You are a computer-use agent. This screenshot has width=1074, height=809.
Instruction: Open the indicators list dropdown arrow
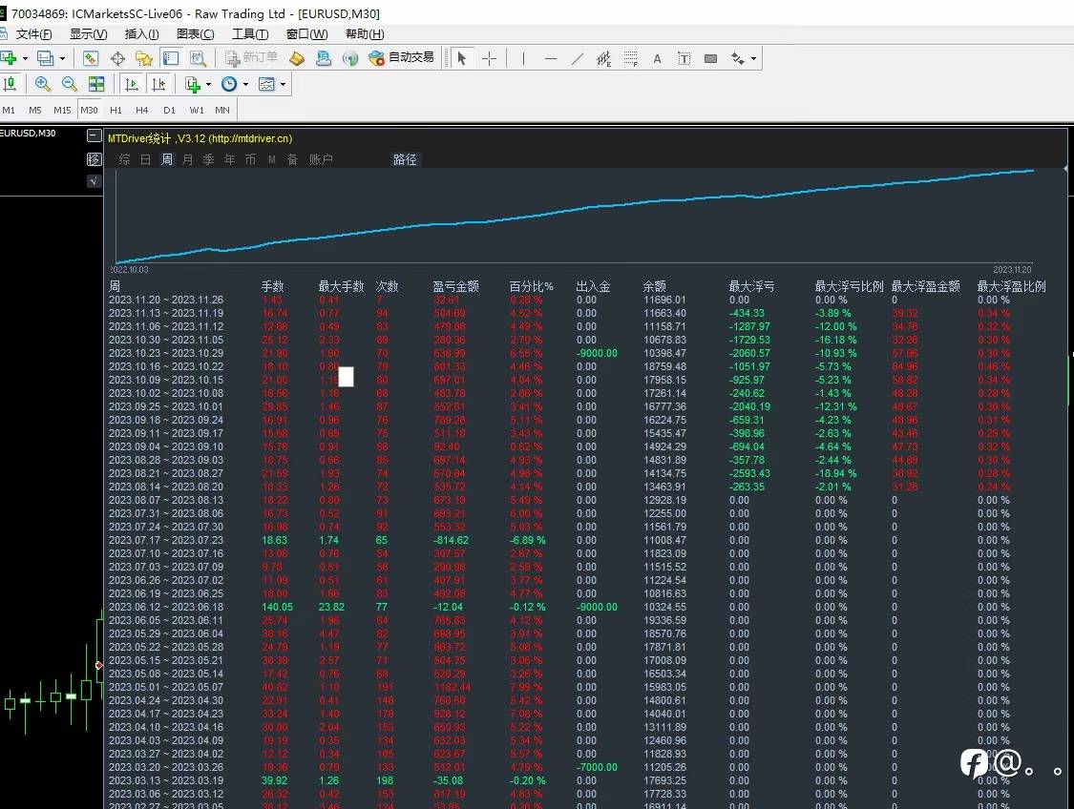[208, 85]
